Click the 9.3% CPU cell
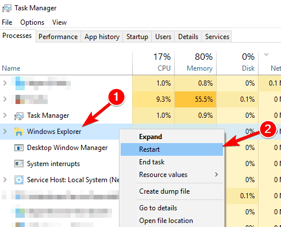The width and height of the screenshot is (281, 227). tap(153, 99)
